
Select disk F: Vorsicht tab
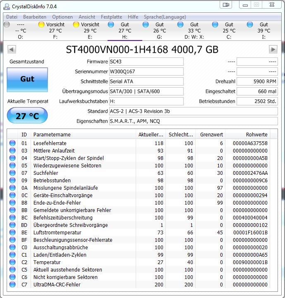pyautogui.click(x=55, y=31)
